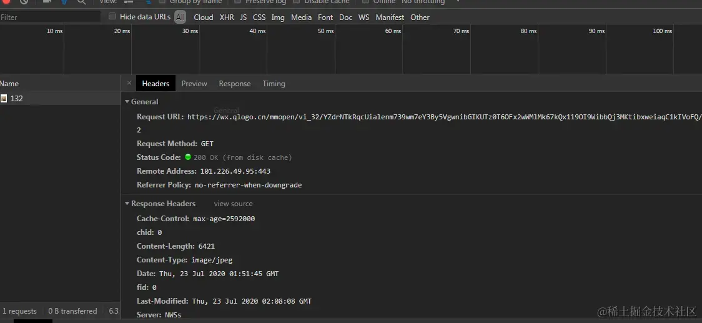Click view source link in Response Headers
The image size is (702, 323).
(233, 204)
